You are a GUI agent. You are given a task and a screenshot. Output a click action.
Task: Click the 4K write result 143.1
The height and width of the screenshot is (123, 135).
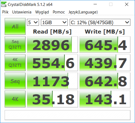pos(105,99)
